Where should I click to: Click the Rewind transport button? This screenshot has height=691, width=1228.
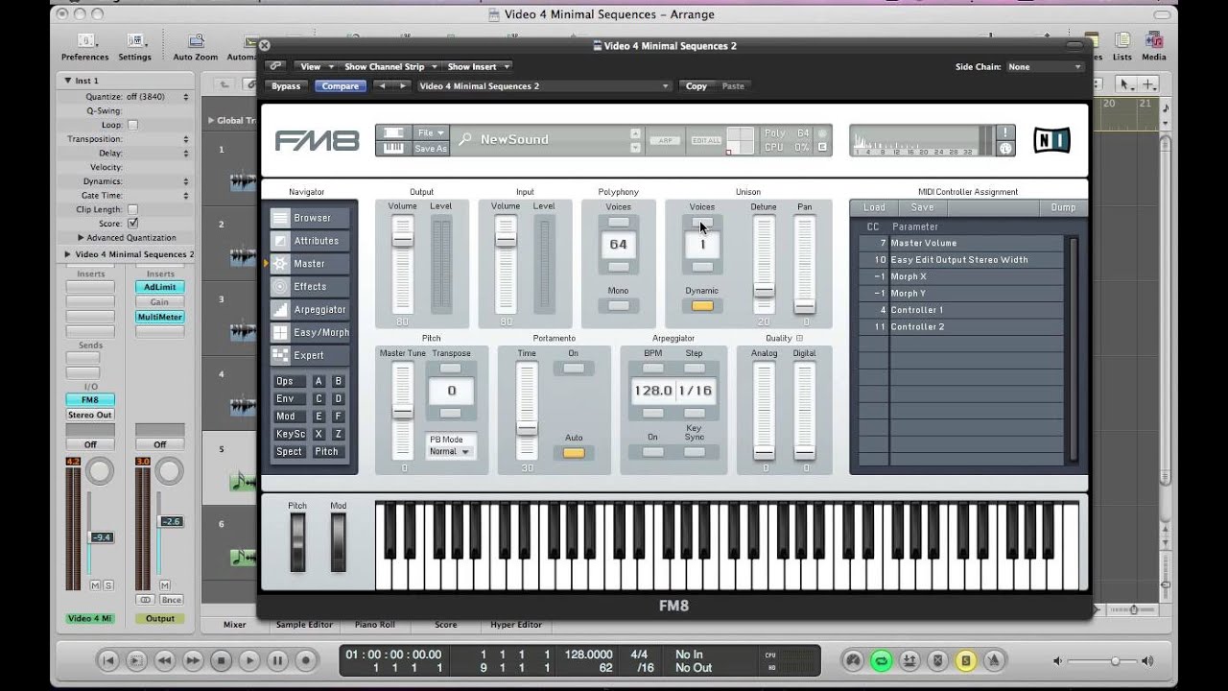click(x=164, y=660)
